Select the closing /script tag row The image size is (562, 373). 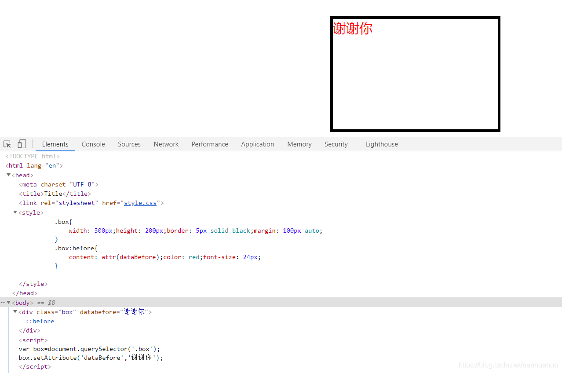[35, 367]
